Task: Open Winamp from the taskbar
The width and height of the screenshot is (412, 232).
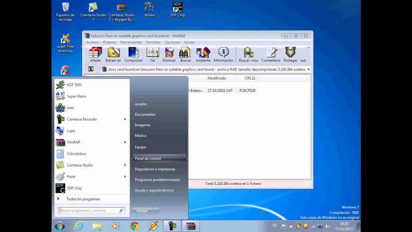Action: [x=153, y=226]
